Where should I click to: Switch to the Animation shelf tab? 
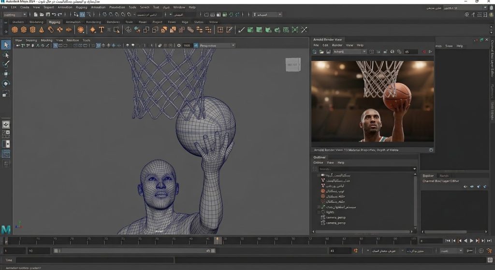pos(73,22)
